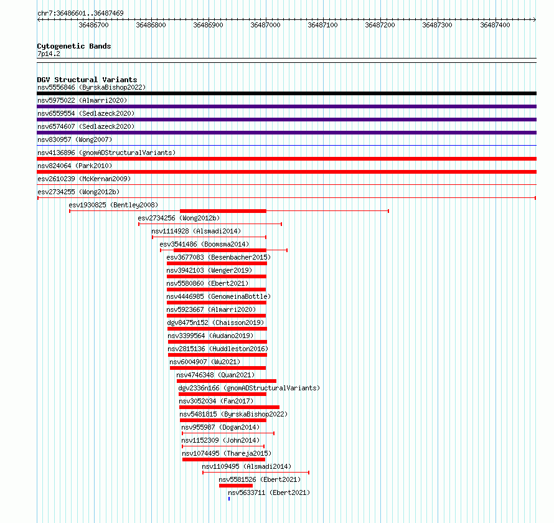554x523 pixels.
Task: Open dgv2336n166 (gnomADStructuralVariants) label
Action: click(249, 388)
